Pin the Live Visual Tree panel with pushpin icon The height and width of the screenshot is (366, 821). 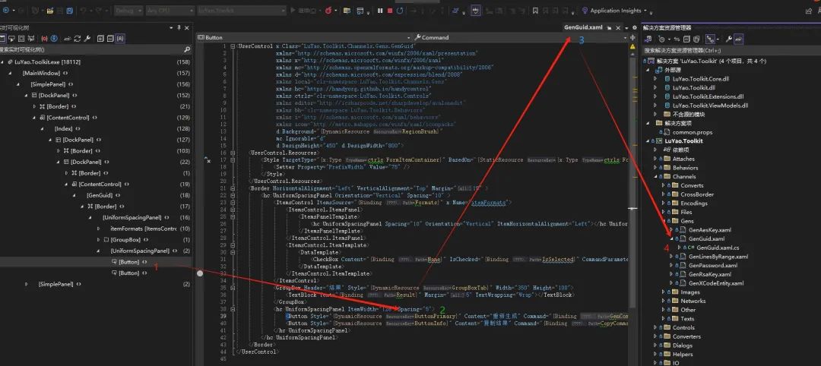point(179,27)
